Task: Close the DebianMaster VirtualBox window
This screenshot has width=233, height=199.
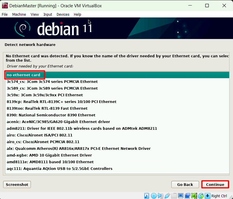Action: [x=224, y=6]
